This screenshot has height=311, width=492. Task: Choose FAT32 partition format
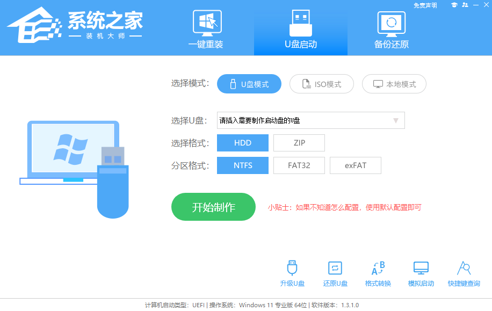coord(299,165)
